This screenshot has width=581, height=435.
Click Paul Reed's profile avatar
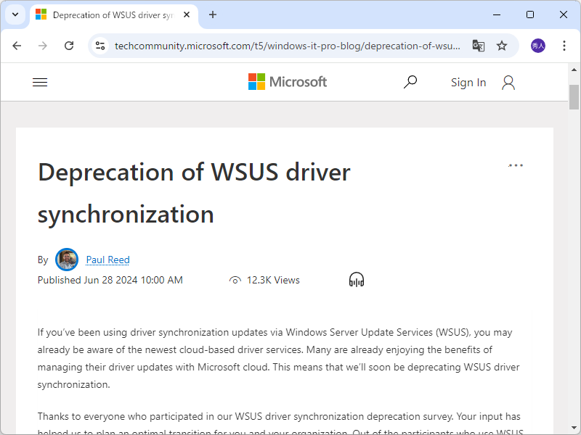coord(66,260)
